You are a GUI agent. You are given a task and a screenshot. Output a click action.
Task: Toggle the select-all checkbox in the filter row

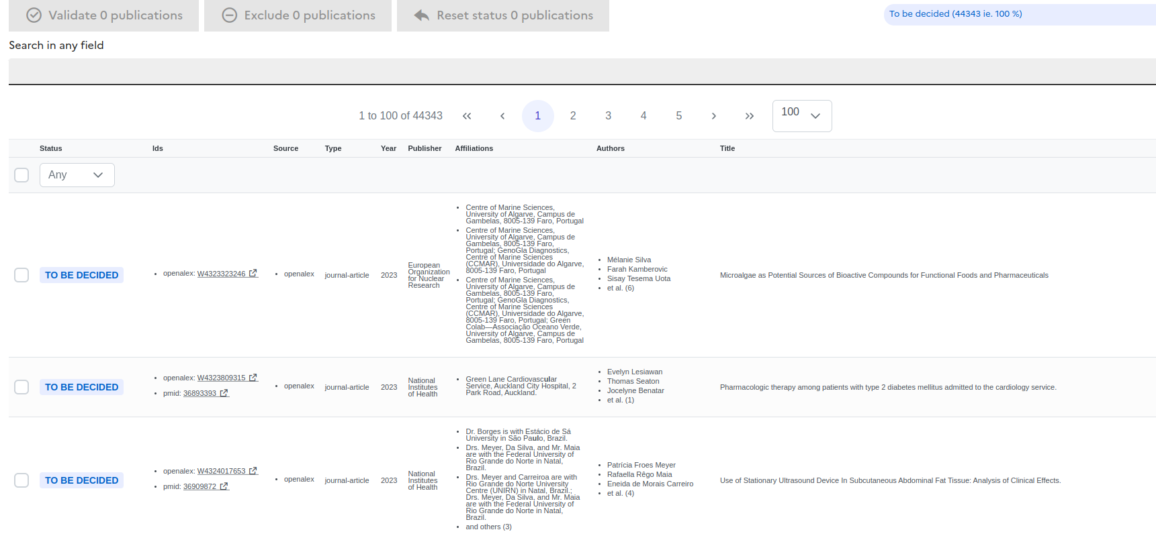click(x=21, y=175)
